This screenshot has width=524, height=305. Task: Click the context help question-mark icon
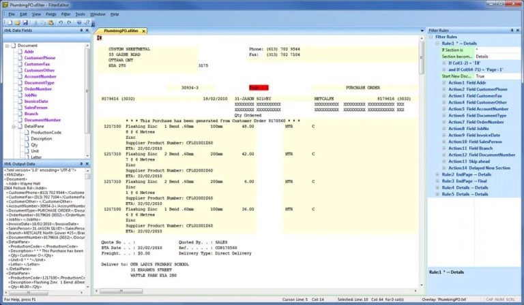[x=87, y=22]
